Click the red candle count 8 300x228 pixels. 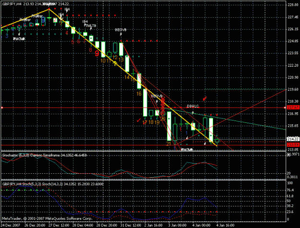tap(91, 50)
